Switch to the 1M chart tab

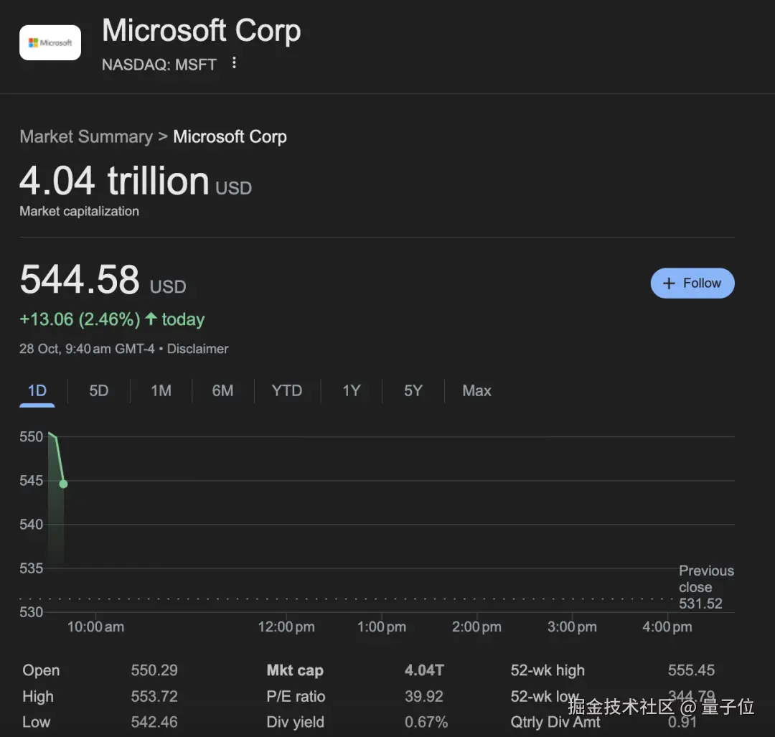pos(161,390)
